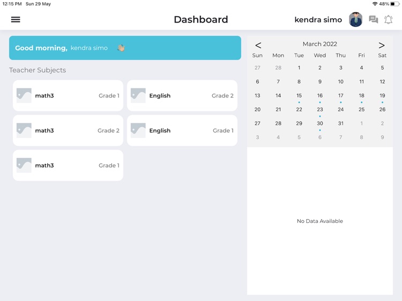Select March 12 in the calendar
The image size is (402, 301).
tap(382, 81)
